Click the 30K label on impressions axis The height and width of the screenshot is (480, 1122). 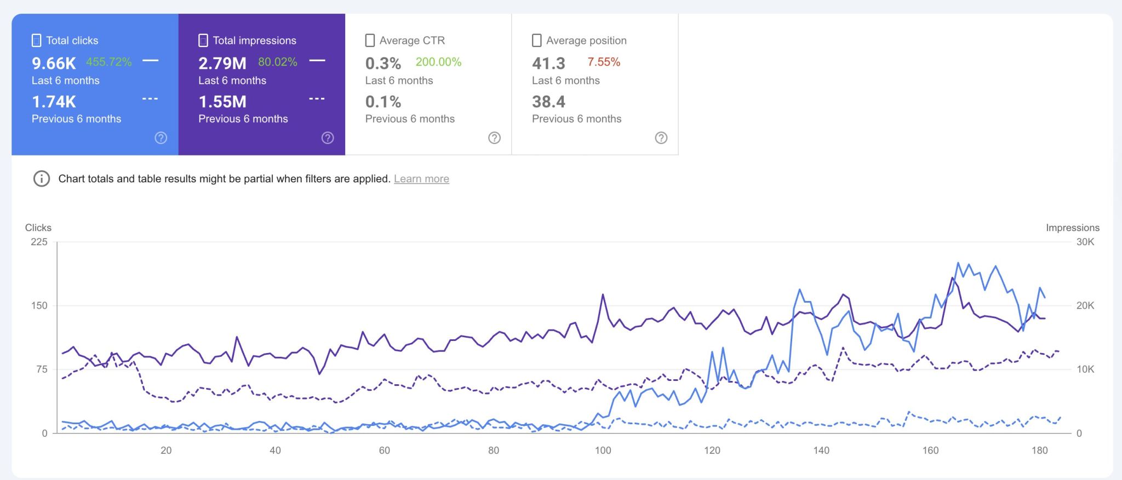(1085, 242)
